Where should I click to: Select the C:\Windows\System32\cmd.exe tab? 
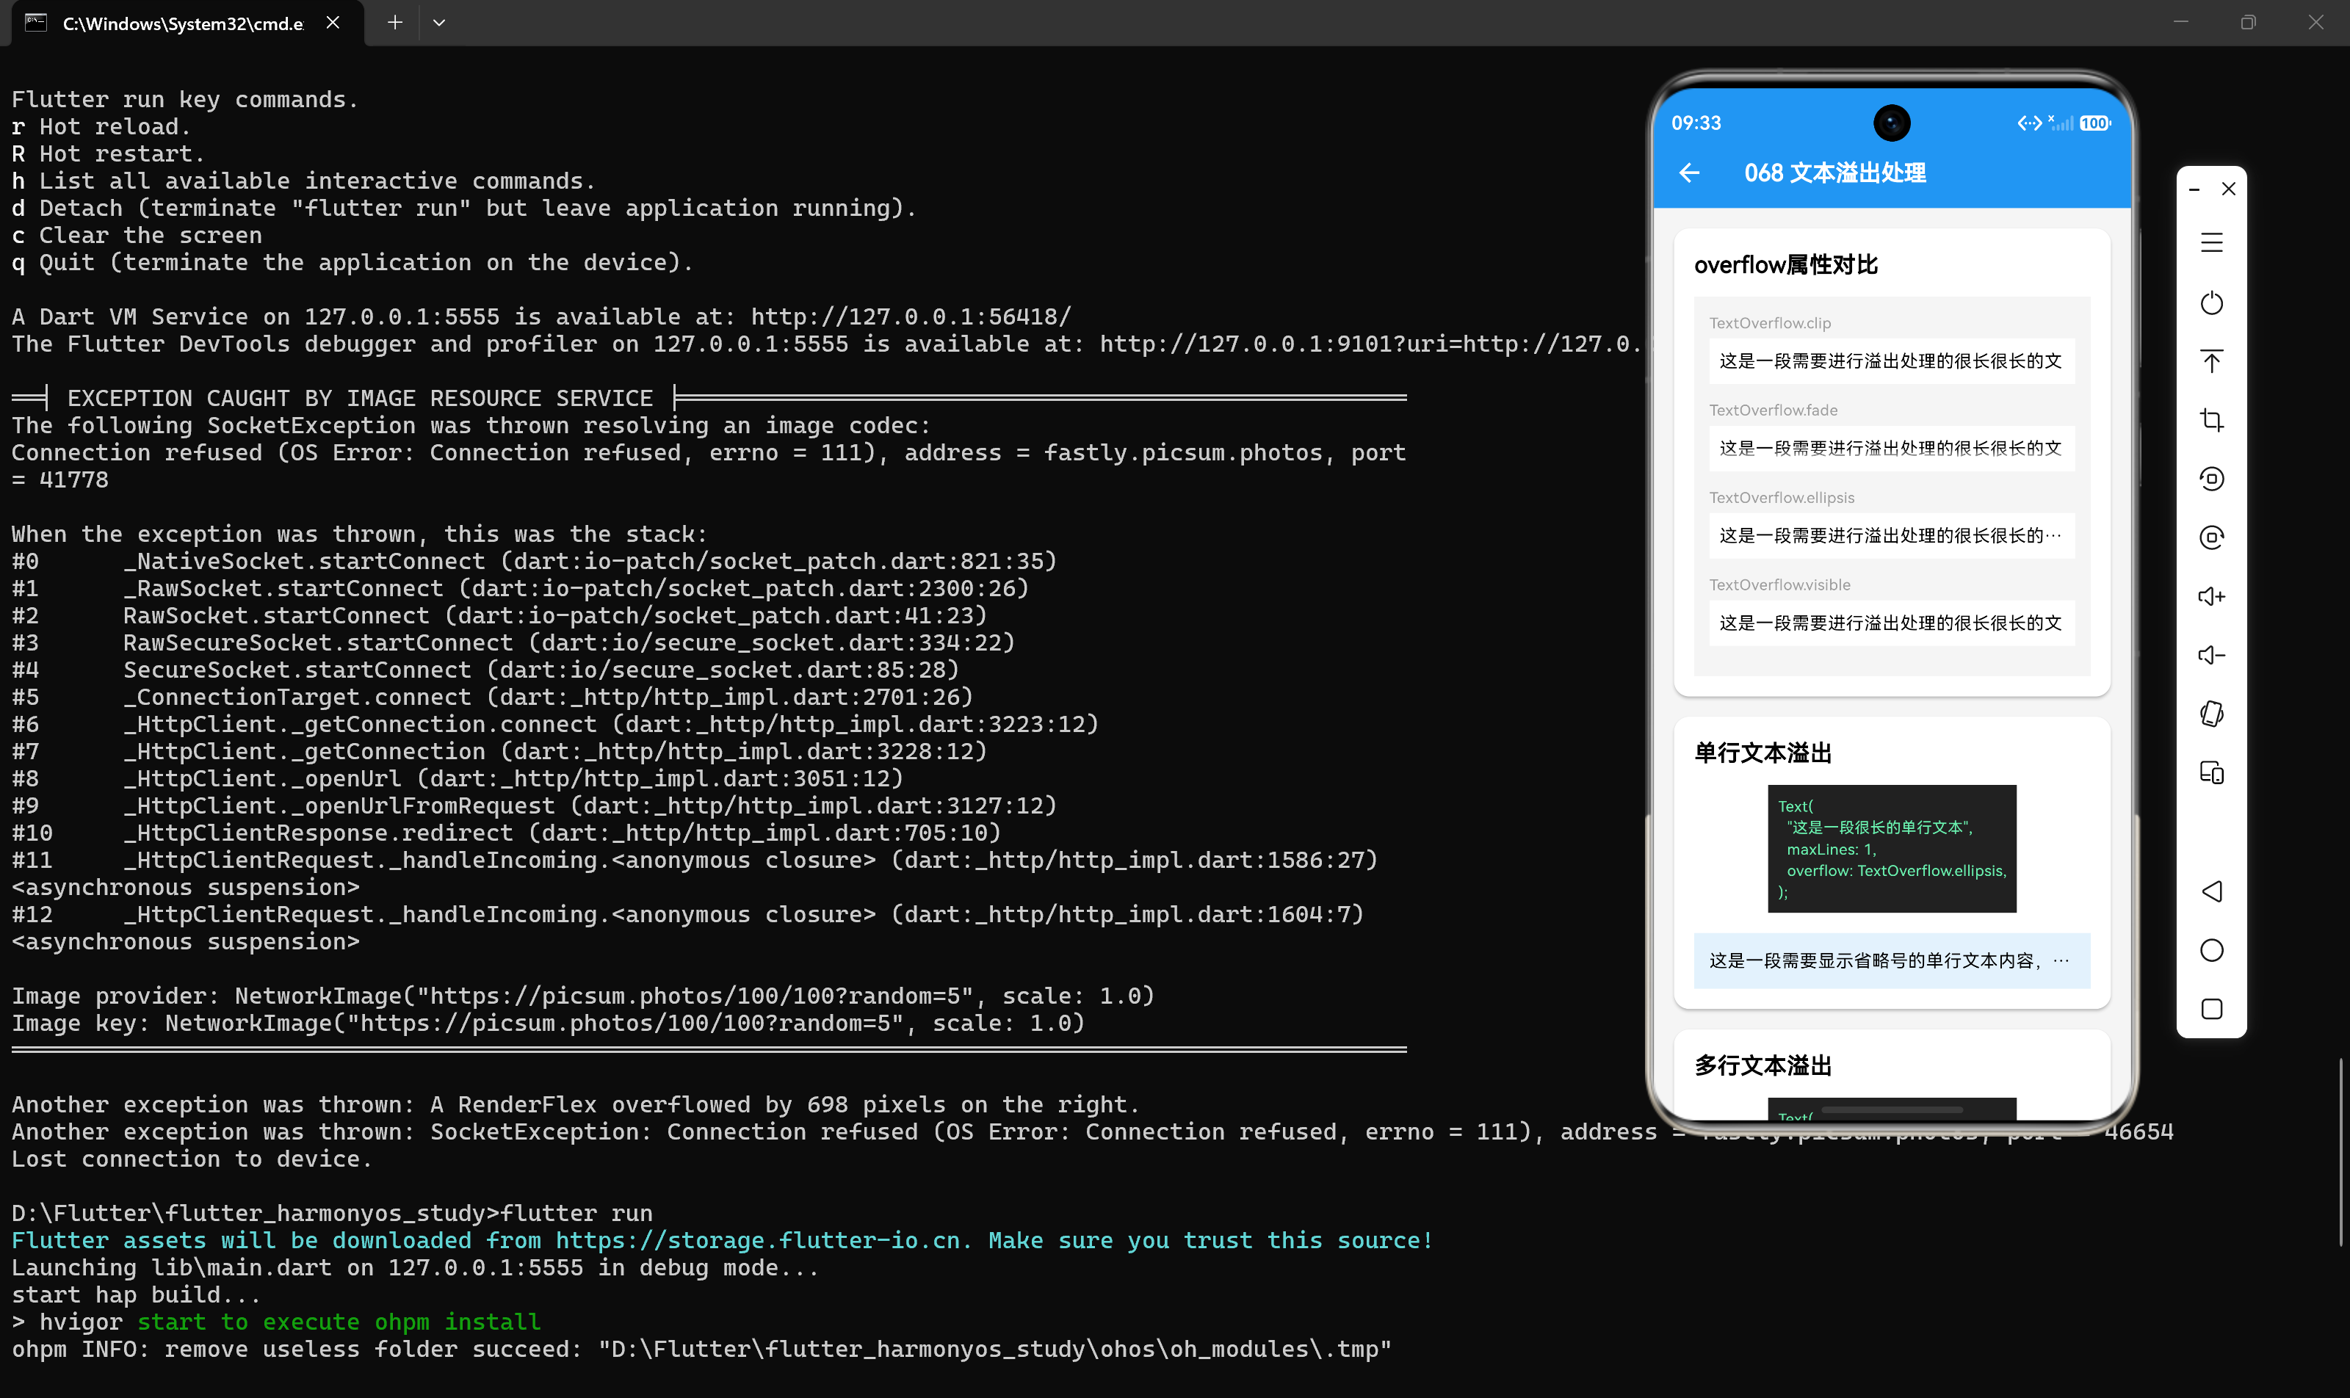tap(182, 23)
